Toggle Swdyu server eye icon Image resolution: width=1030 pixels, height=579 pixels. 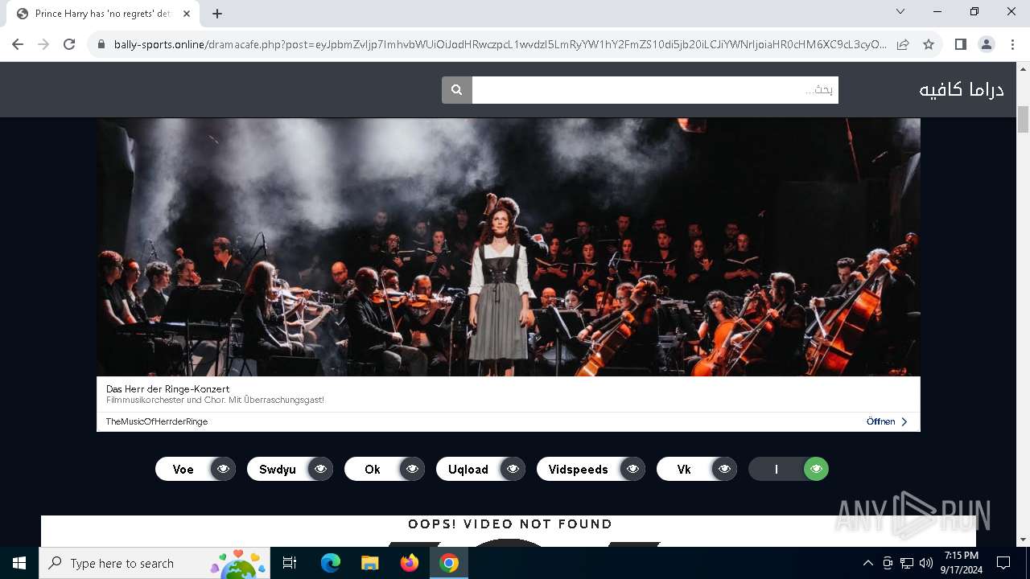click(320, 469)
